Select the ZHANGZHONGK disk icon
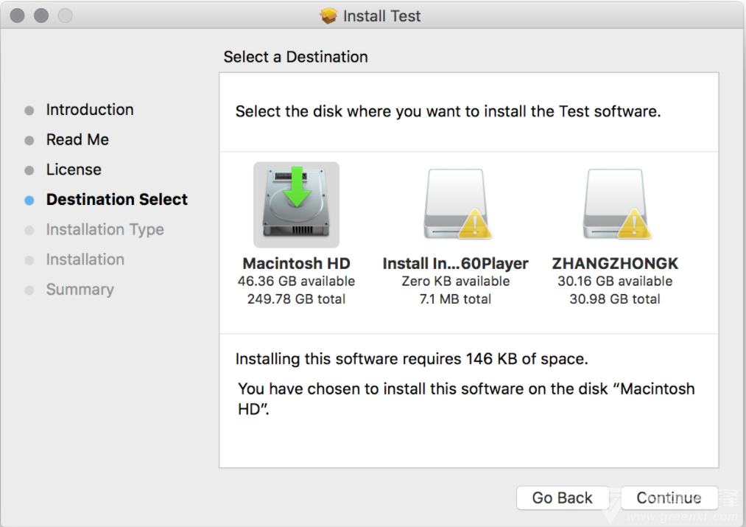 [617, 203]
